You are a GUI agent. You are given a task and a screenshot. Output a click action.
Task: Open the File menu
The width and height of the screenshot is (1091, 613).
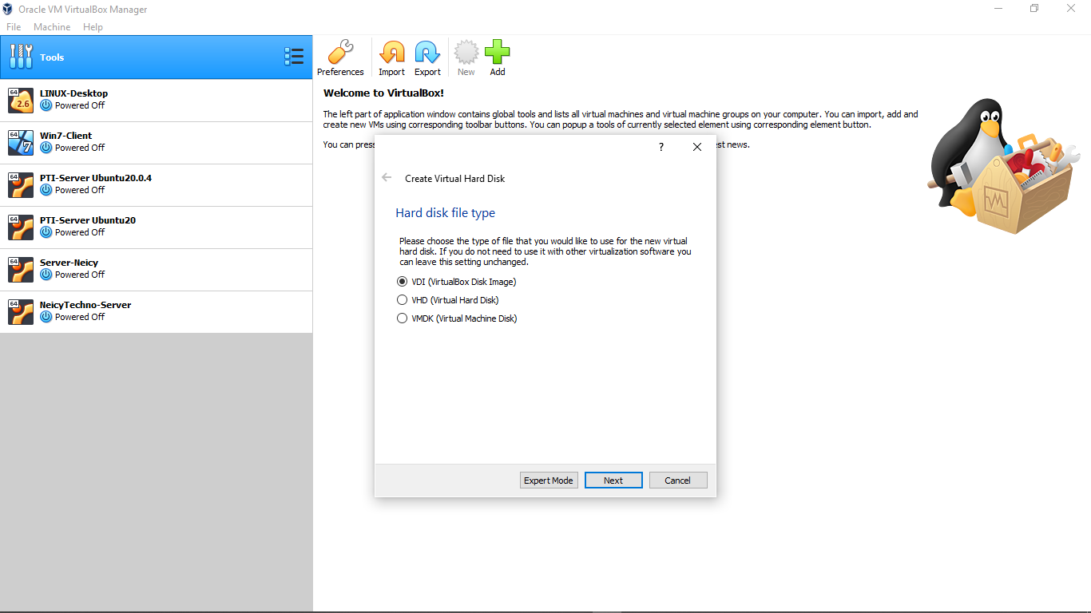(14, 27)
